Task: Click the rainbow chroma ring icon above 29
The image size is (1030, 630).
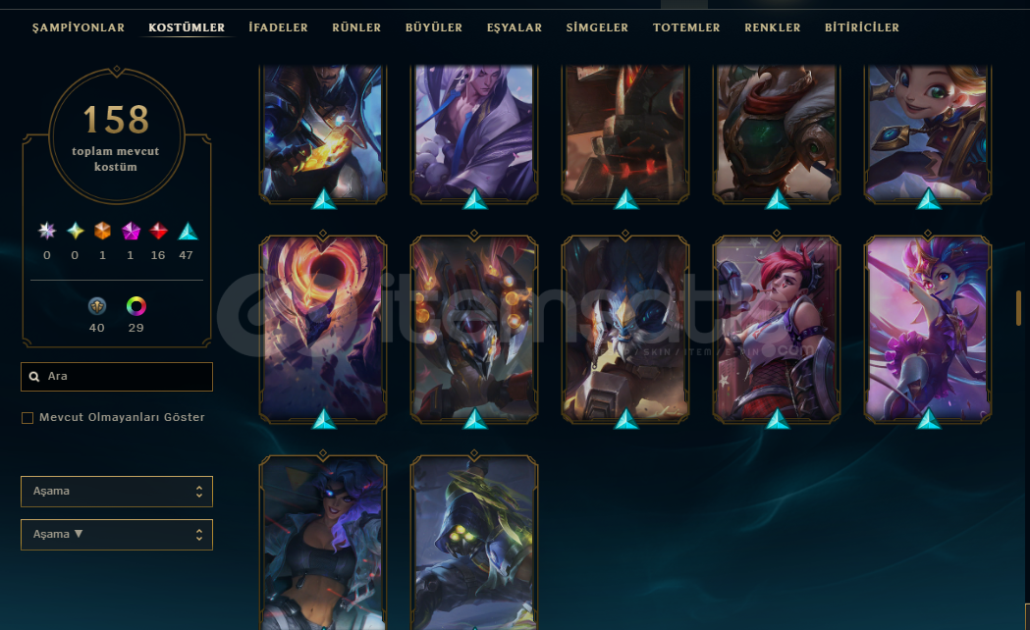Action: (x=136, y=306)
